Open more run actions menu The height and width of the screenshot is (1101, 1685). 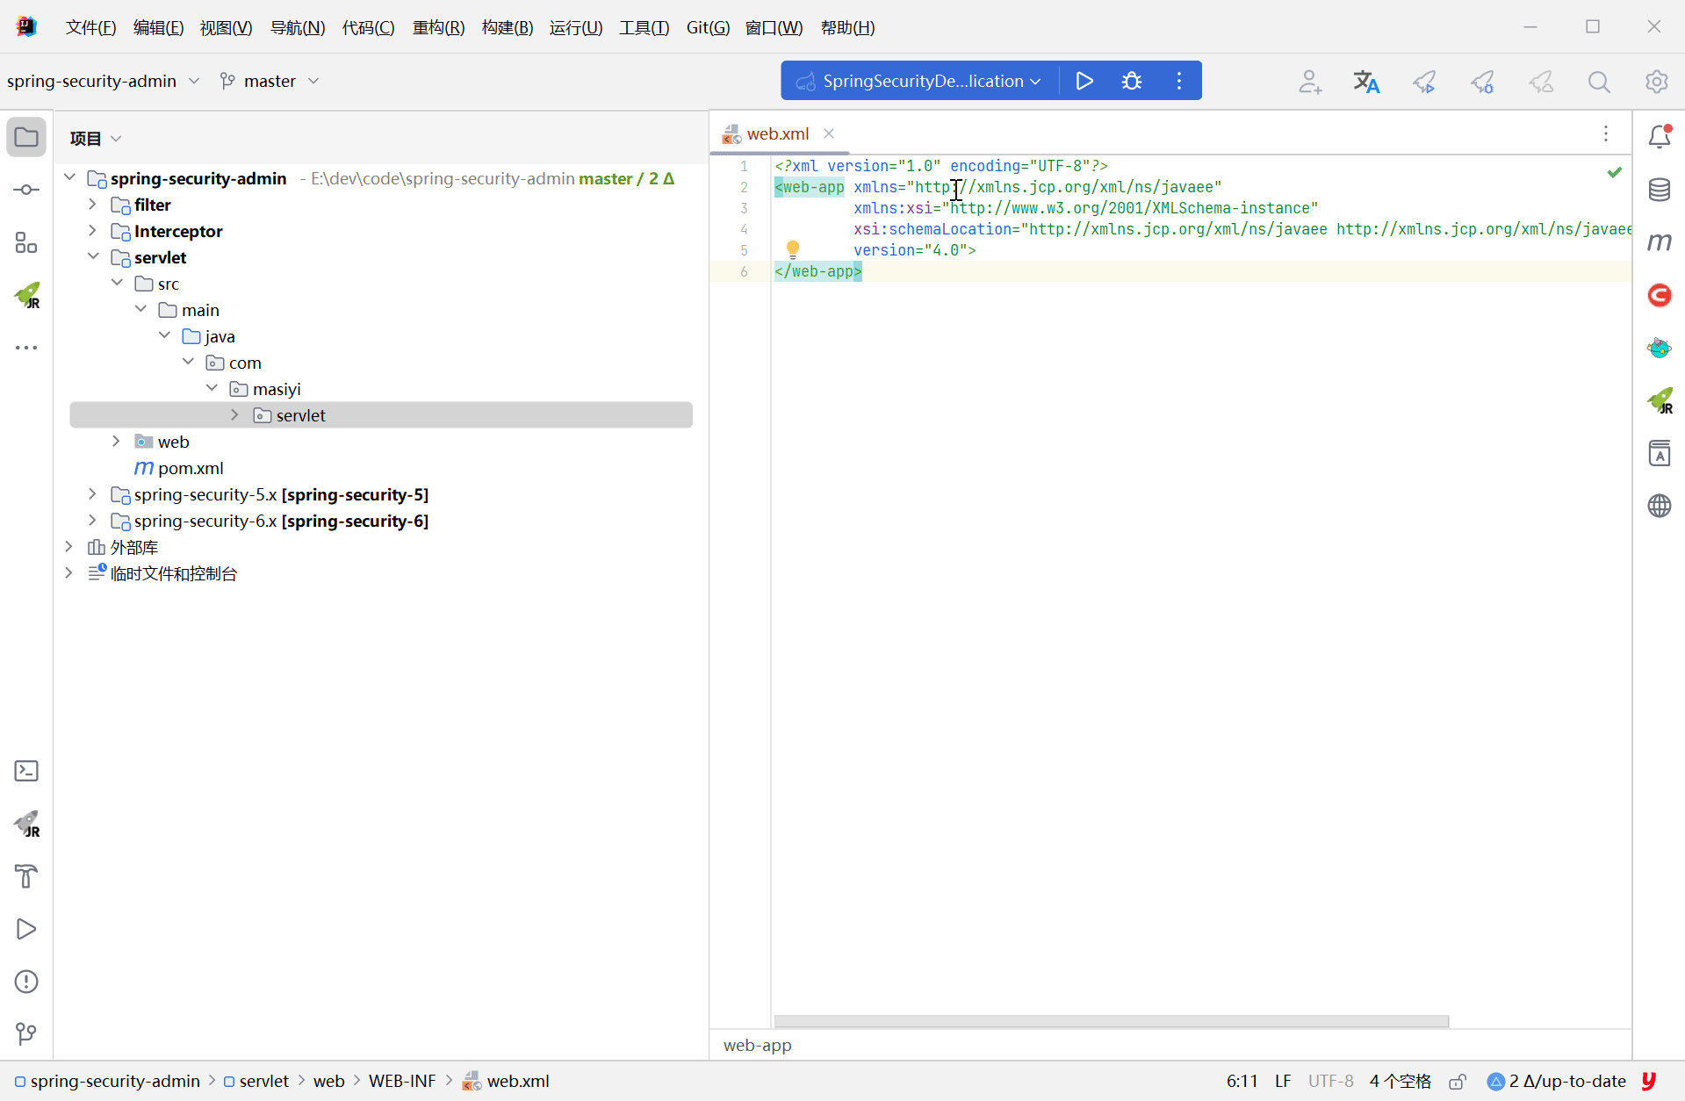(1179, 81)
